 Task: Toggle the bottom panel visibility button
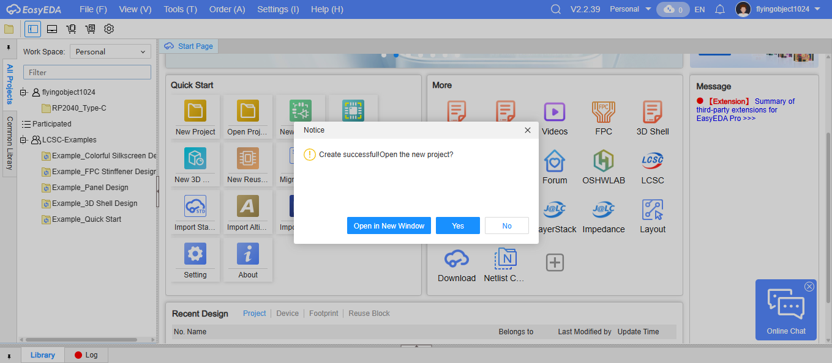[x=52, y=29]
